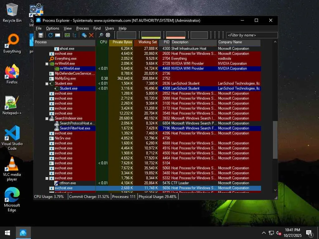Click the Filter by name input box
The height and width of the screenshot is (239, 319).
[x=252, y=35]
